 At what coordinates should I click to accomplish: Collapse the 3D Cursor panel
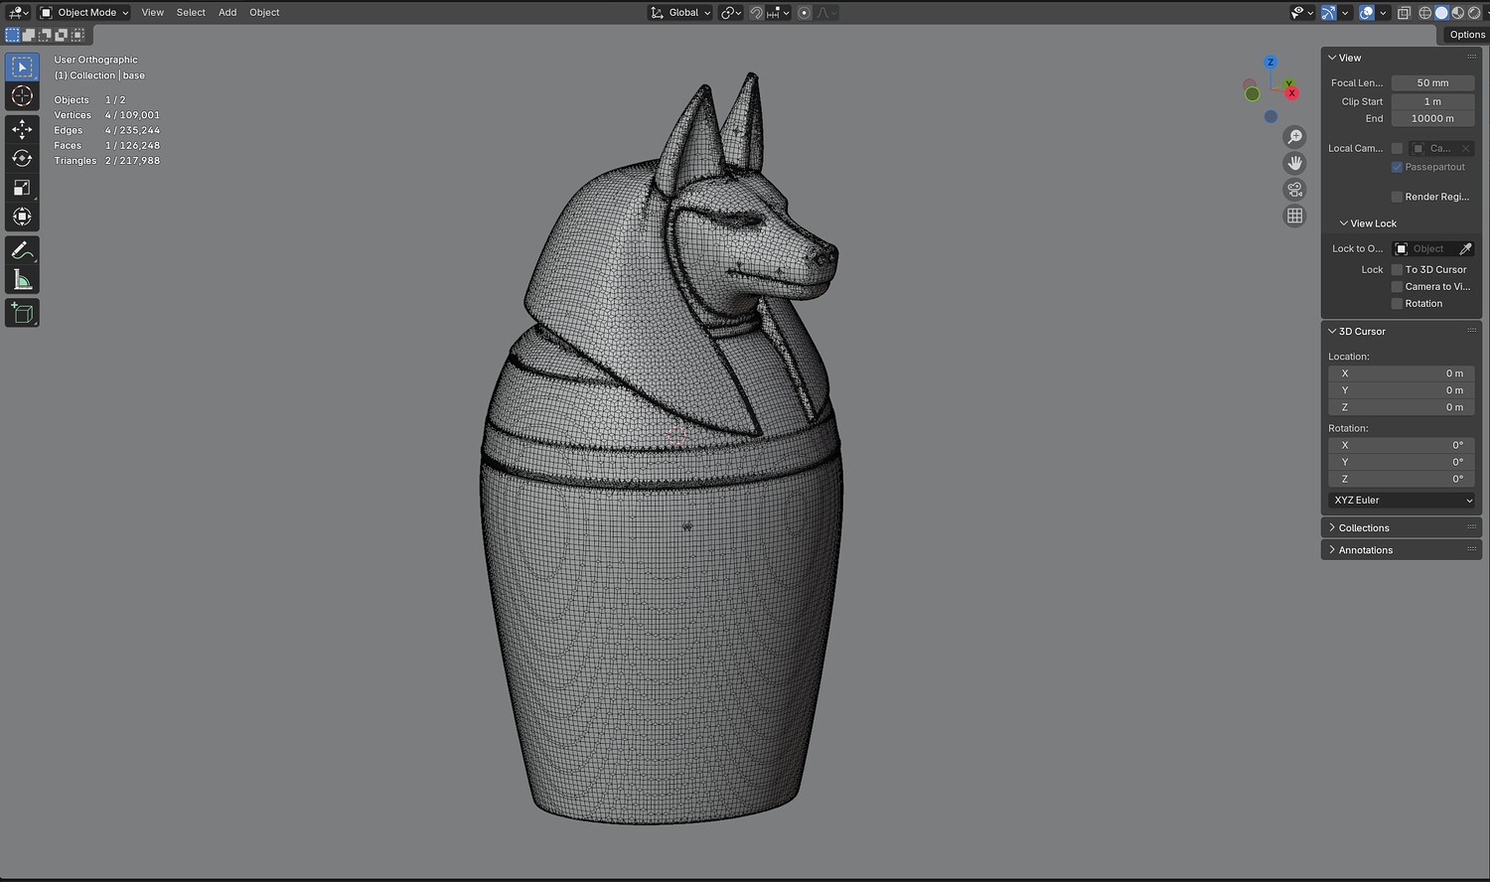coord(1362,332)
